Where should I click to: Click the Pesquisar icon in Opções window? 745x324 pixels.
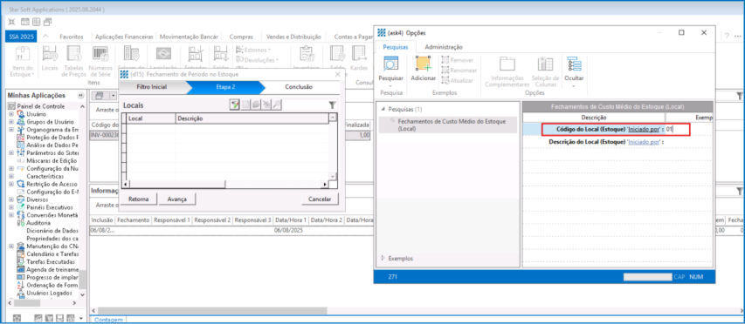pos(390,64)
